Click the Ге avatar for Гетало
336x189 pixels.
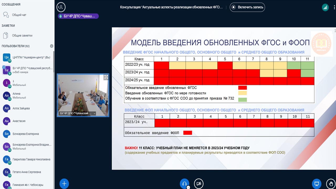point(7,172)
